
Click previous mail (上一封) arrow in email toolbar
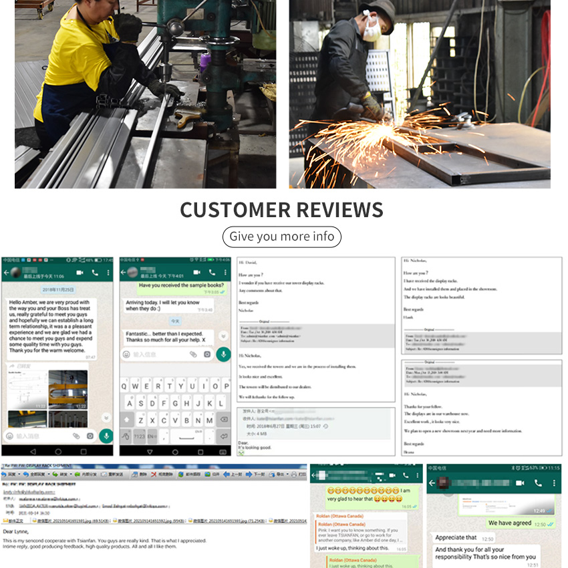[232, 474]
